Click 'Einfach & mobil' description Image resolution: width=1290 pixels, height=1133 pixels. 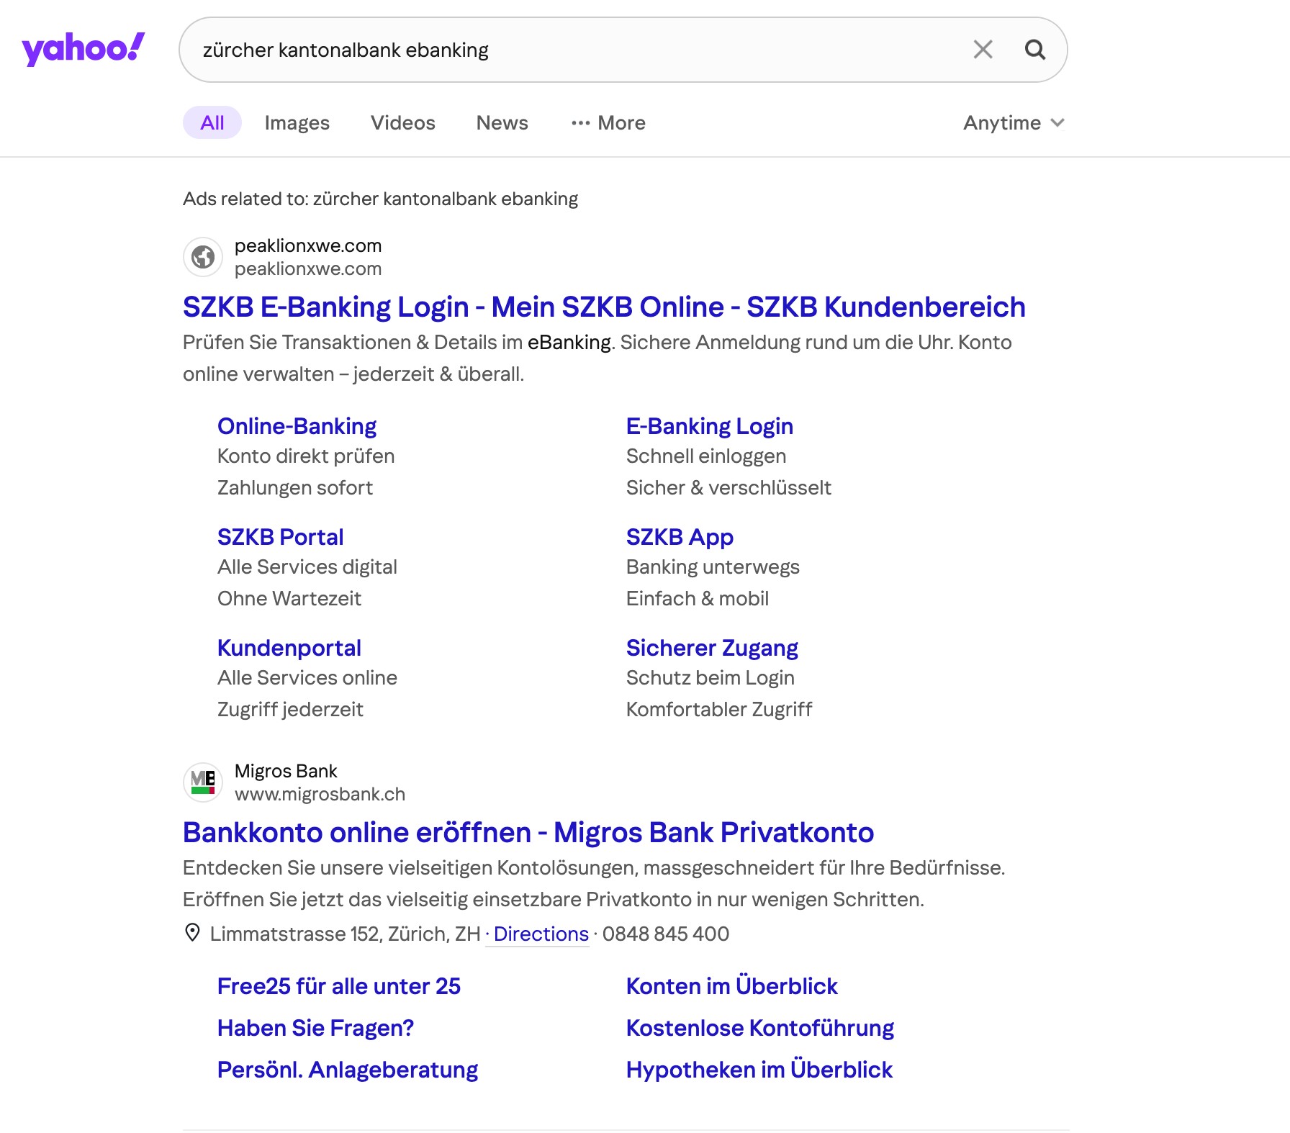(x=698, y=599)
